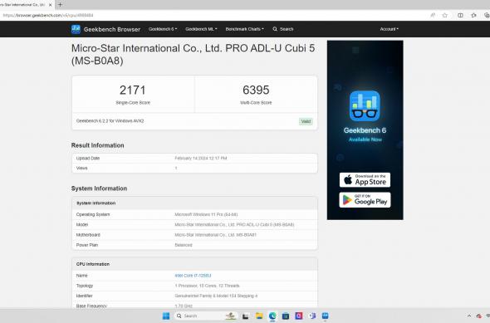Close the current browser tab
Image resolution: width=490 pixels, height=323 pixels.
(51, 5)
